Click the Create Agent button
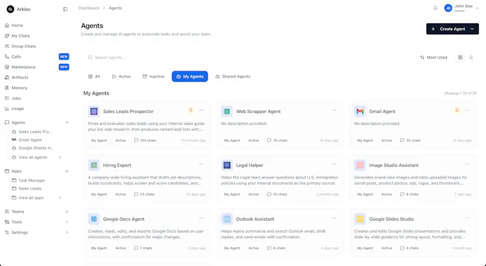The width and height of the screenshot is (486, 266). click(452, 29)
